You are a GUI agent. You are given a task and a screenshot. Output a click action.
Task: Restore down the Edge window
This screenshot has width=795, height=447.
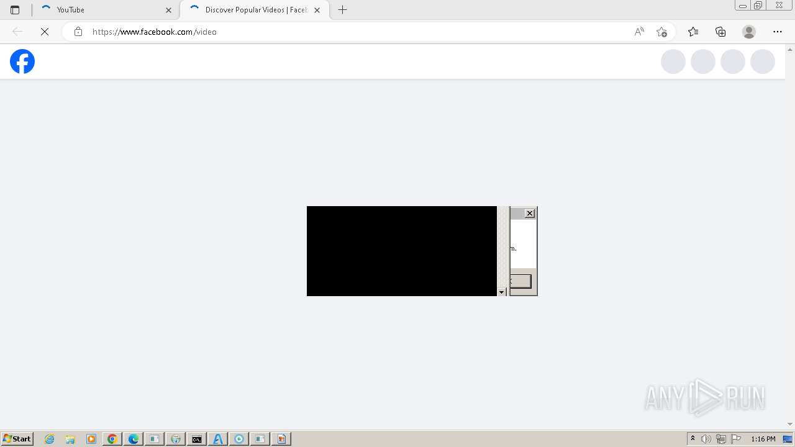click(758, 6)
